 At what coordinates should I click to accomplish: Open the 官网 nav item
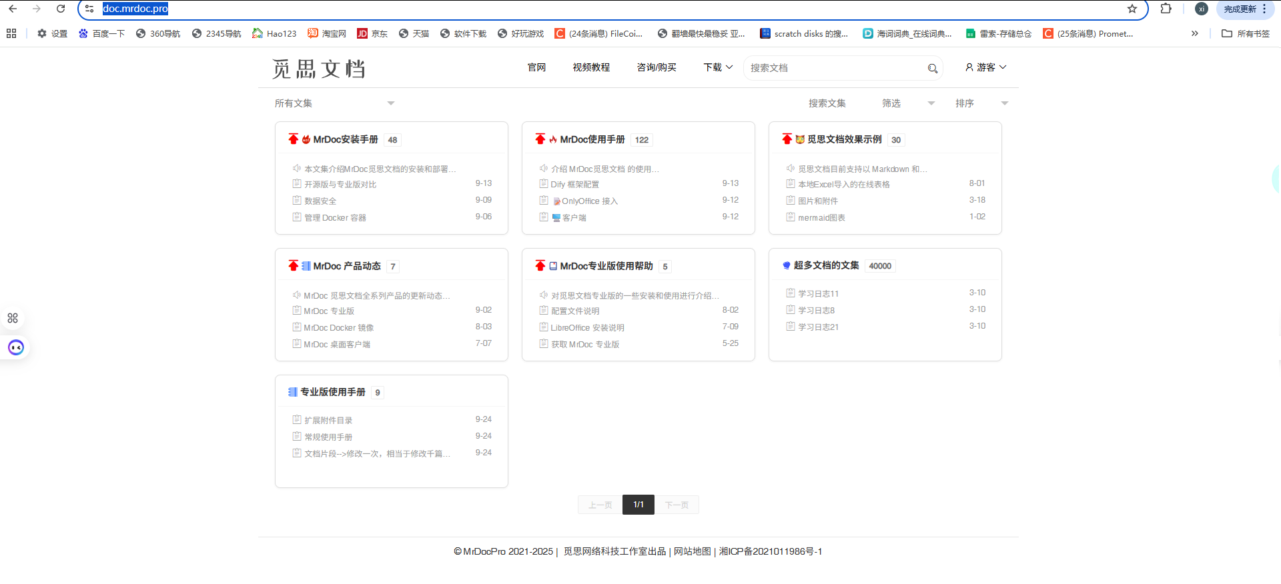536,67
